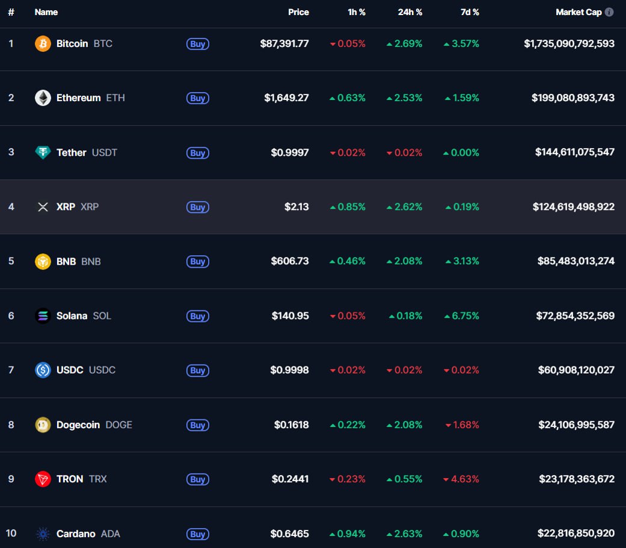Click the Dogecoin coin logo
Screen dimensions: 626x548
click(x=43, y=425)
